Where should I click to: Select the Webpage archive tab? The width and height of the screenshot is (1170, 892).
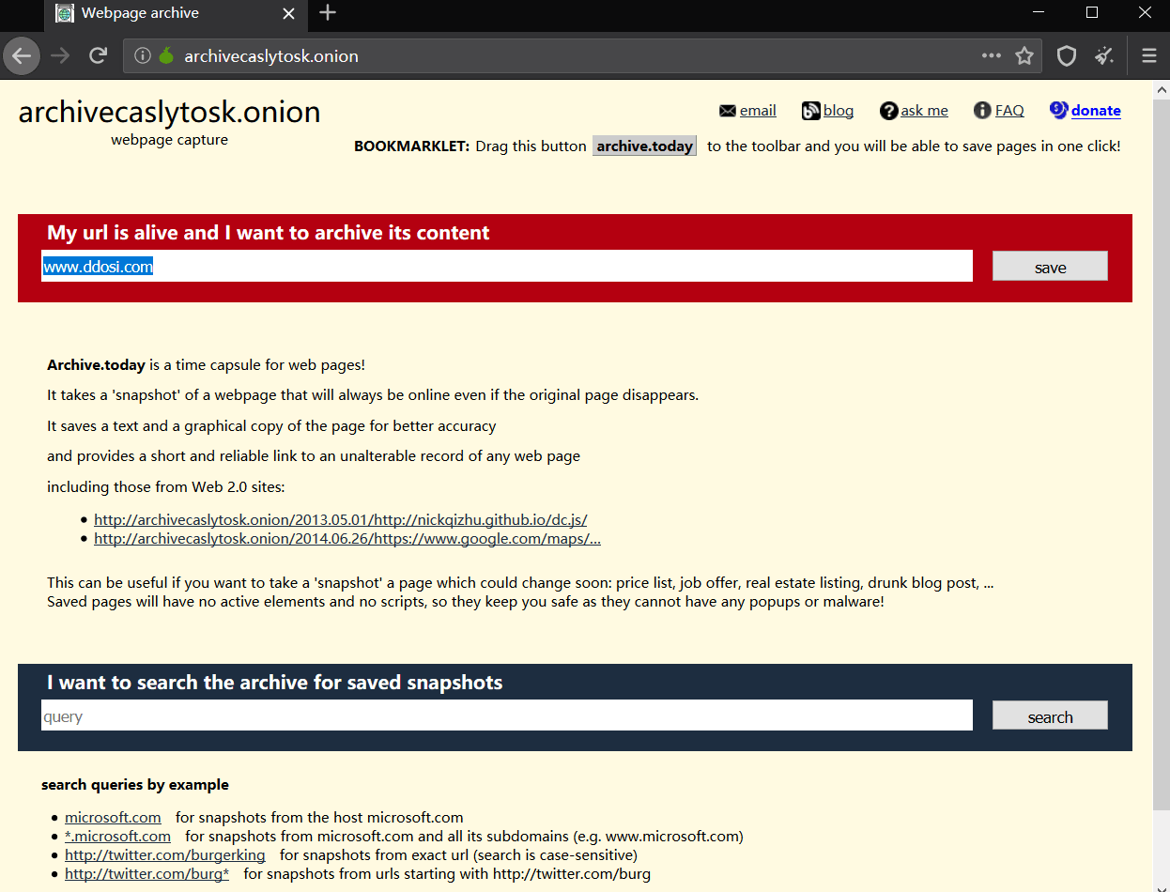[176, 13]
